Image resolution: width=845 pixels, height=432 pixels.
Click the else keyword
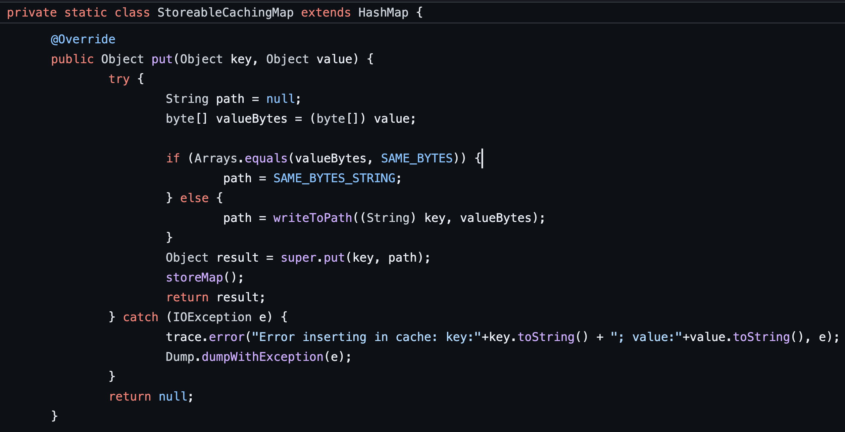pyautogui.click(x=194, y=198)
